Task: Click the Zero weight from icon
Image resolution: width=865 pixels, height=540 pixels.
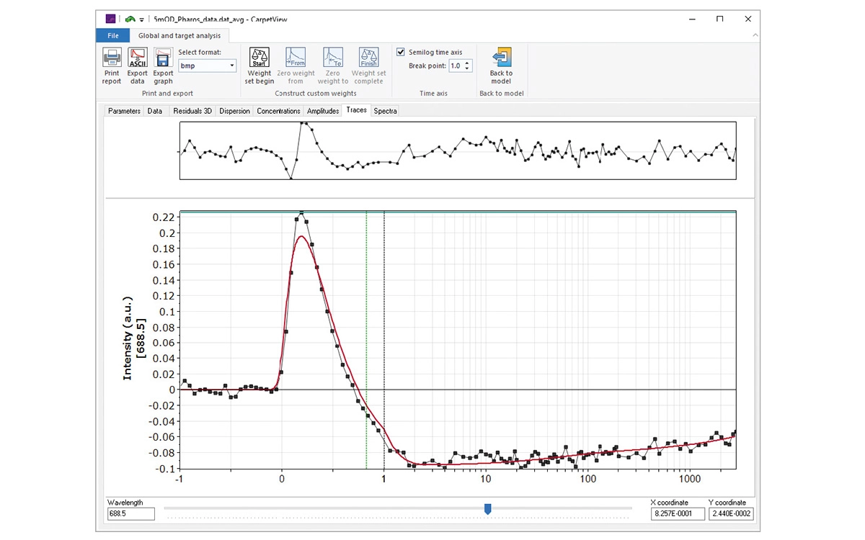Action: click(x=296, y=58)
